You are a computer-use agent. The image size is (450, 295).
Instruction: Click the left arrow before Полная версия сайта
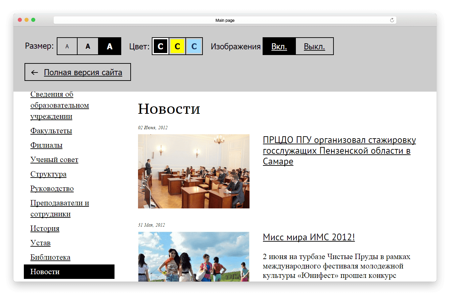pos(34,72)
